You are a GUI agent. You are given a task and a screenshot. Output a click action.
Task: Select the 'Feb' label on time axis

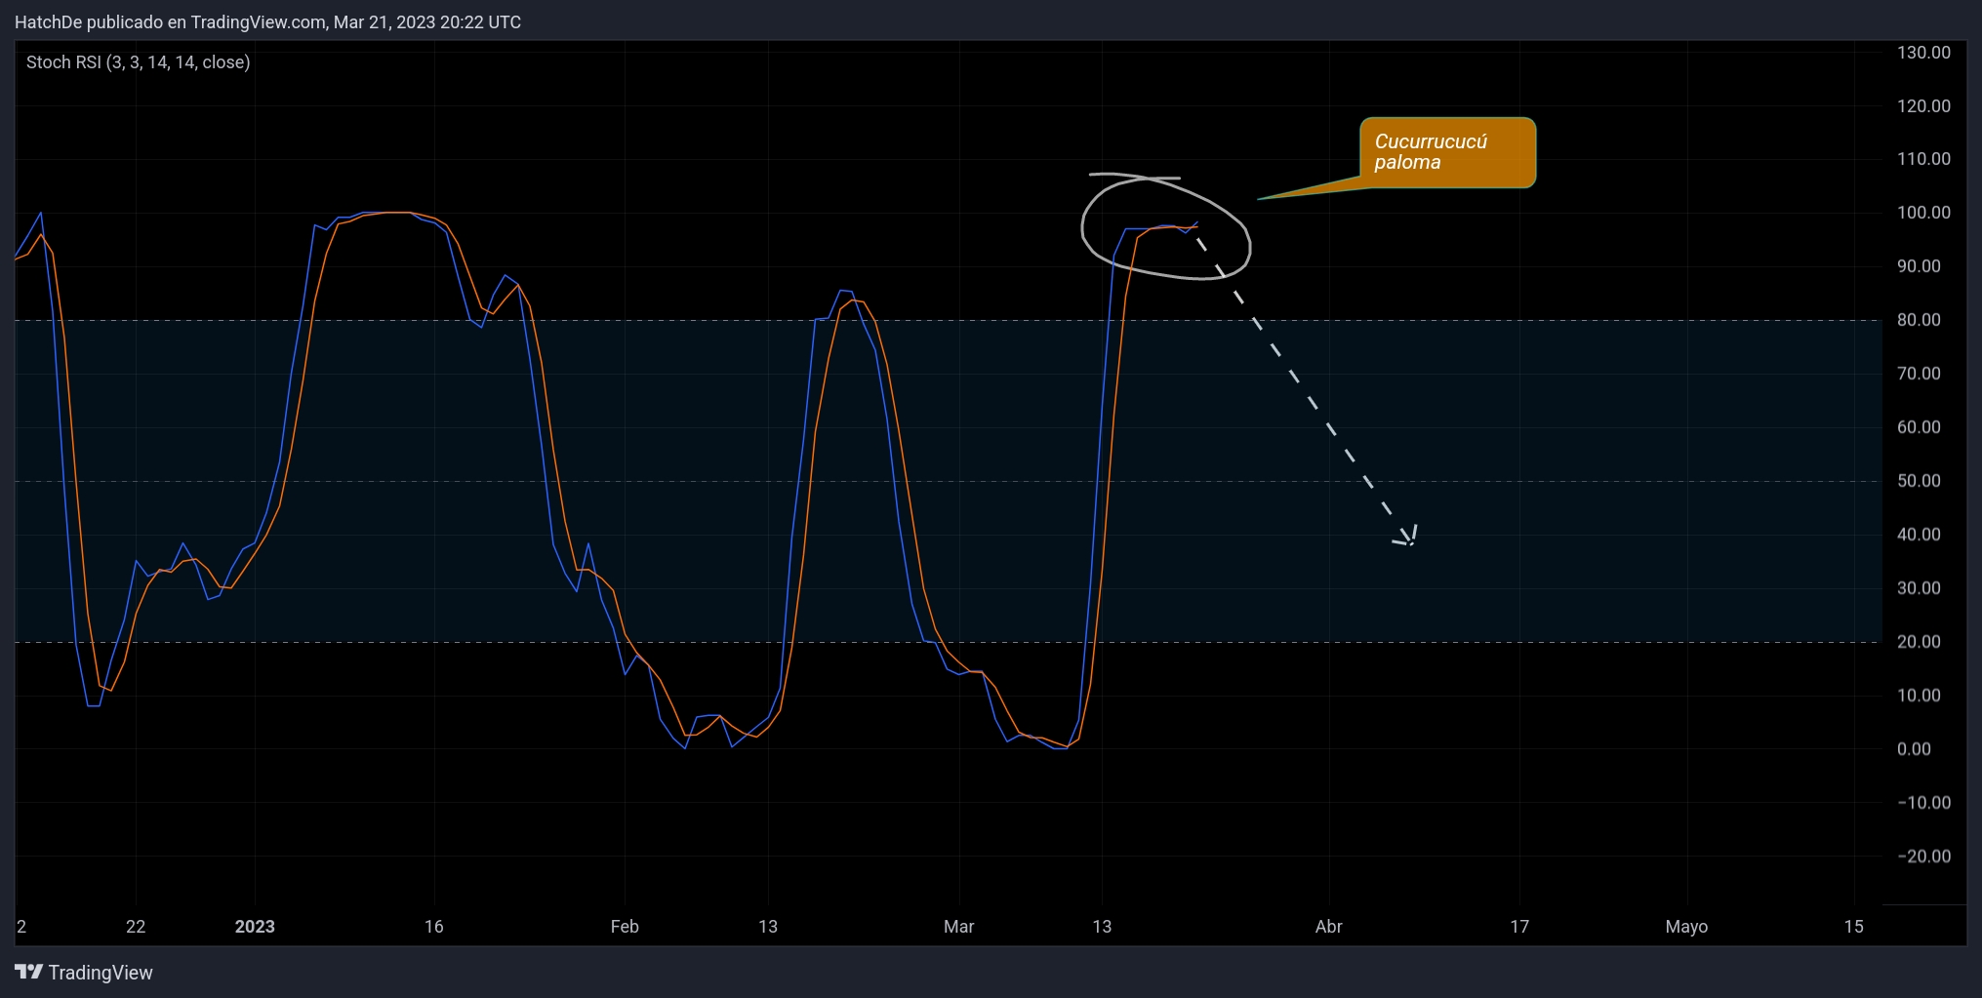[x=625, y=927]
